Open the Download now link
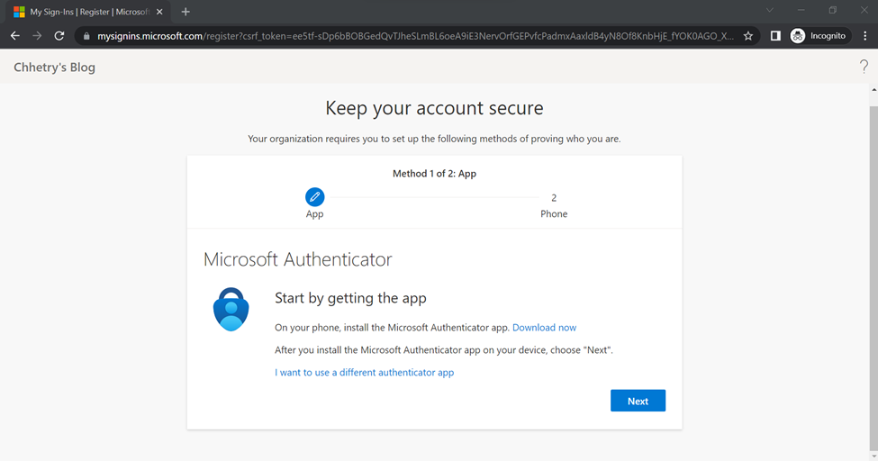Viewport: 878px width, 461px height. [544, 328]
